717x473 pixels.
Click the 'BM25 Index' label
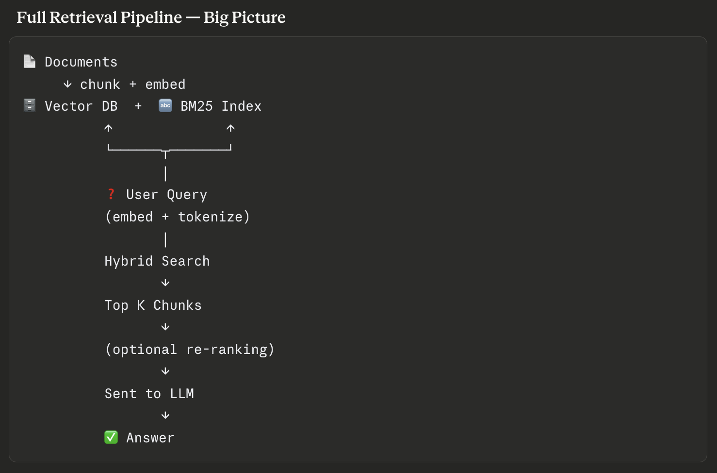pyautogui.click(x=221, y=106)
